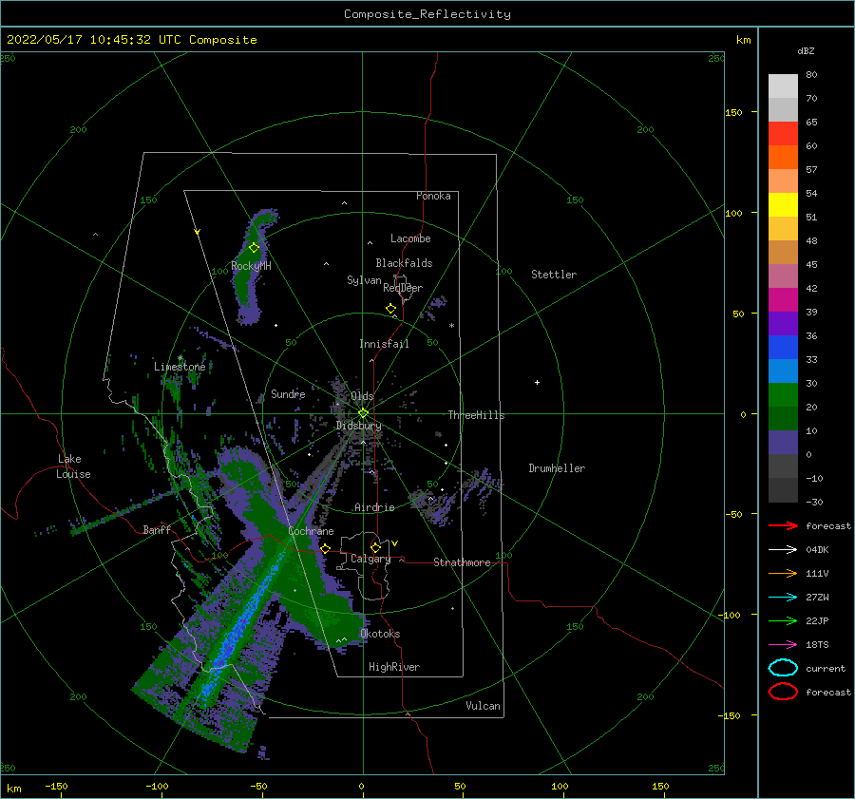
Task: Click the orange 111V arrow icon
Action: [x=783, y=573]
